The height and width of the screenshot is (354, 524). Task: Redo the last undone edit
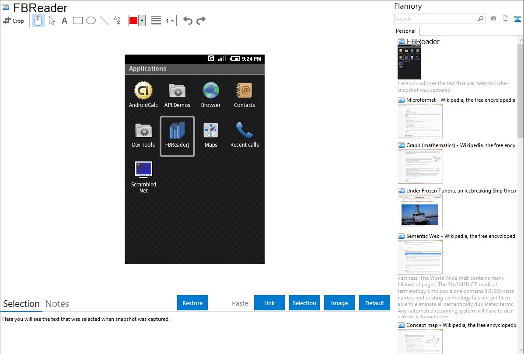(x=201, y=21)
